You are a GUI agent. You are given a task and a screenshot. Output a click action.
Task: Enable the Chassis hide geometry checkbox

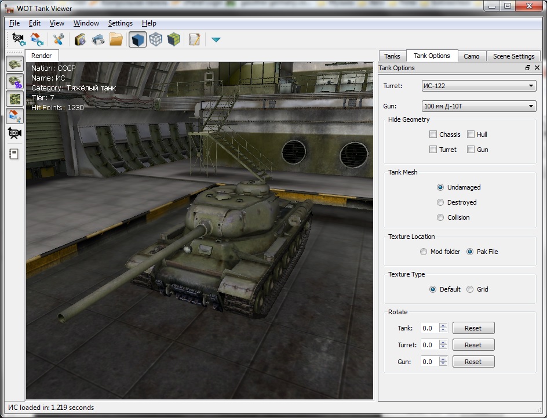[433, 135]
